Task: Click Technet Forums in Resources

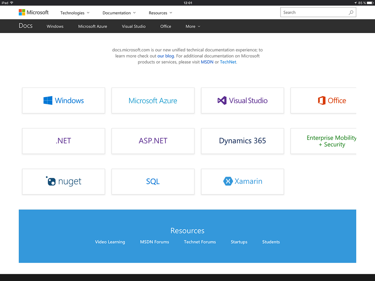Action: 200,242
